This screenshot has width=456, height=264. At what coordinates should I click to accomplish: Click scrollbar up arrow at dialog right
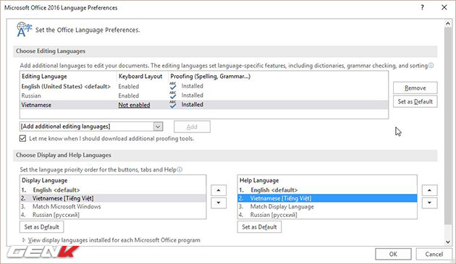coord(448,24)
